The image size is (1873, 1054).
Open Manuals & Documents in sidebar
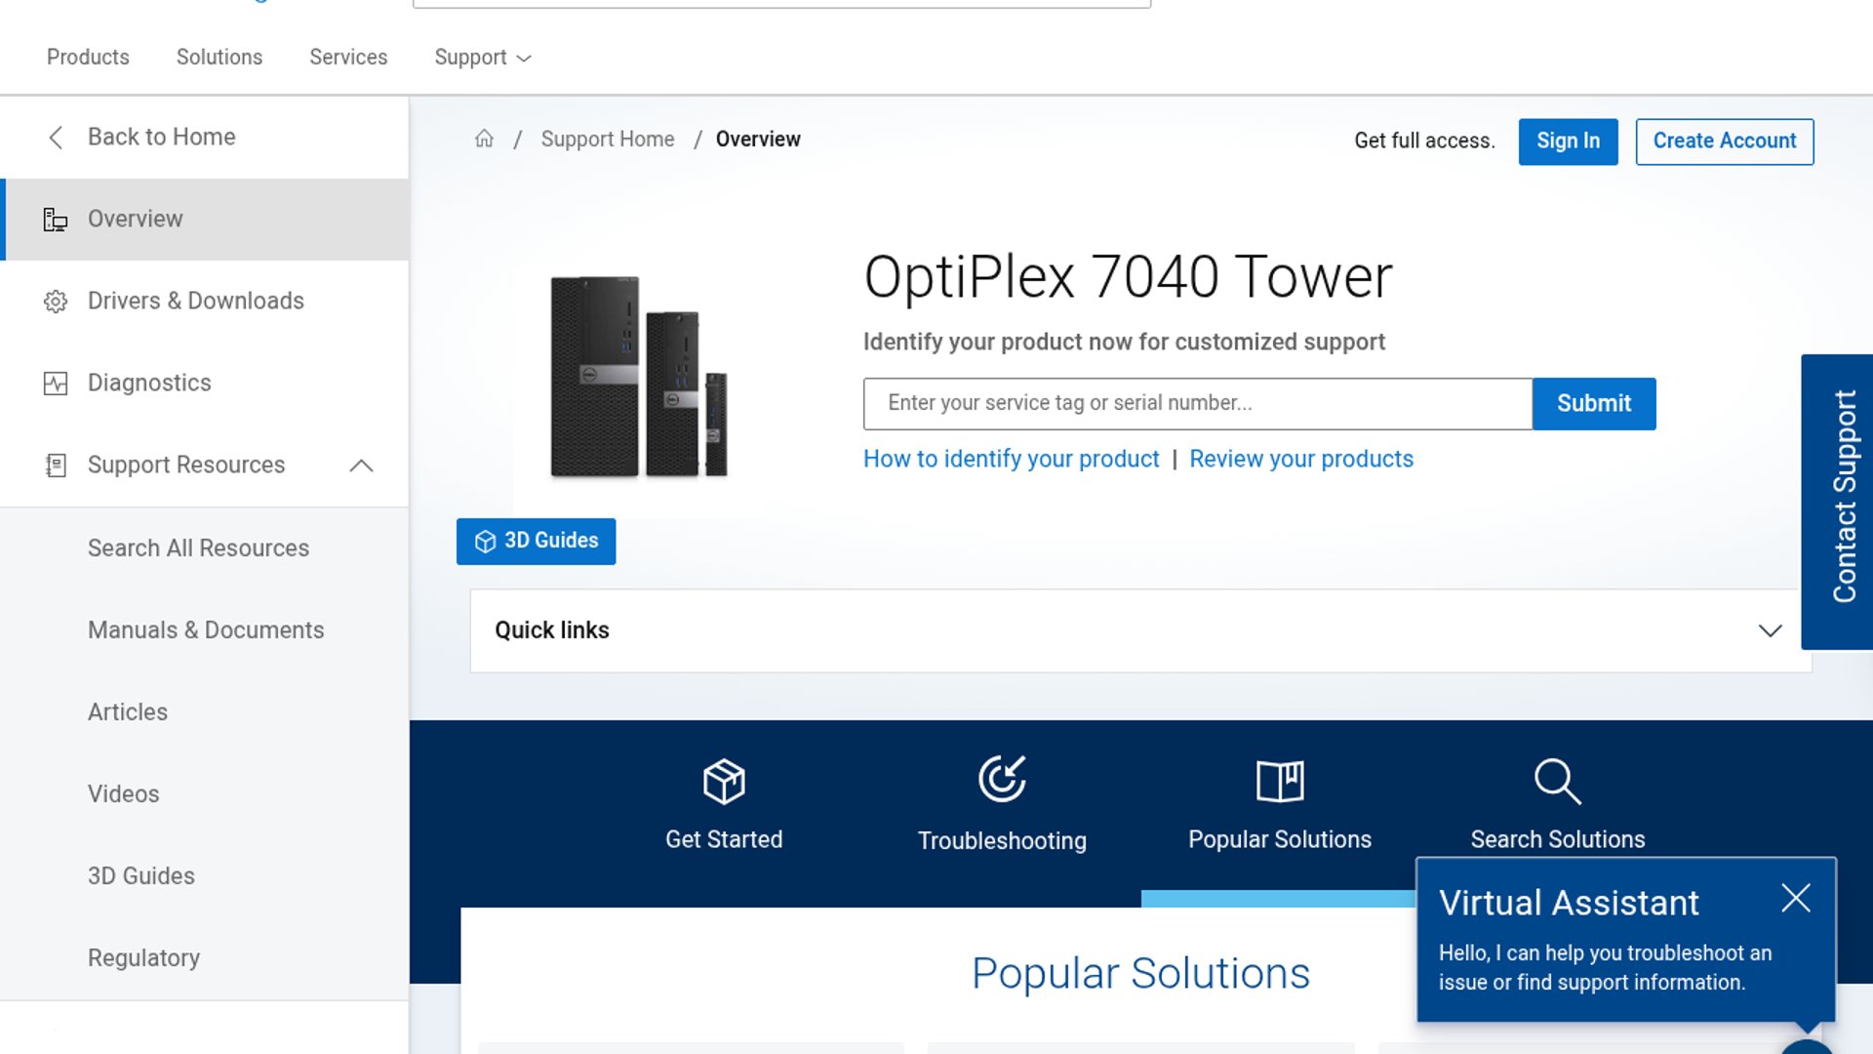206,630
